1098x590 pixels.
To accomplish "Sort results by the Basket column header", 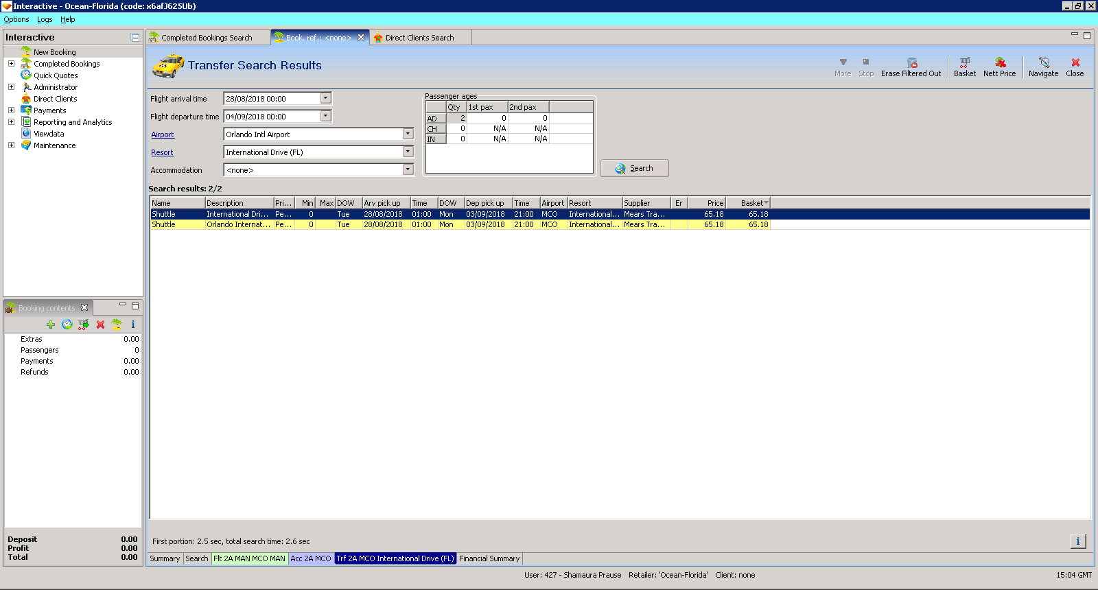I will click(747, 203).
